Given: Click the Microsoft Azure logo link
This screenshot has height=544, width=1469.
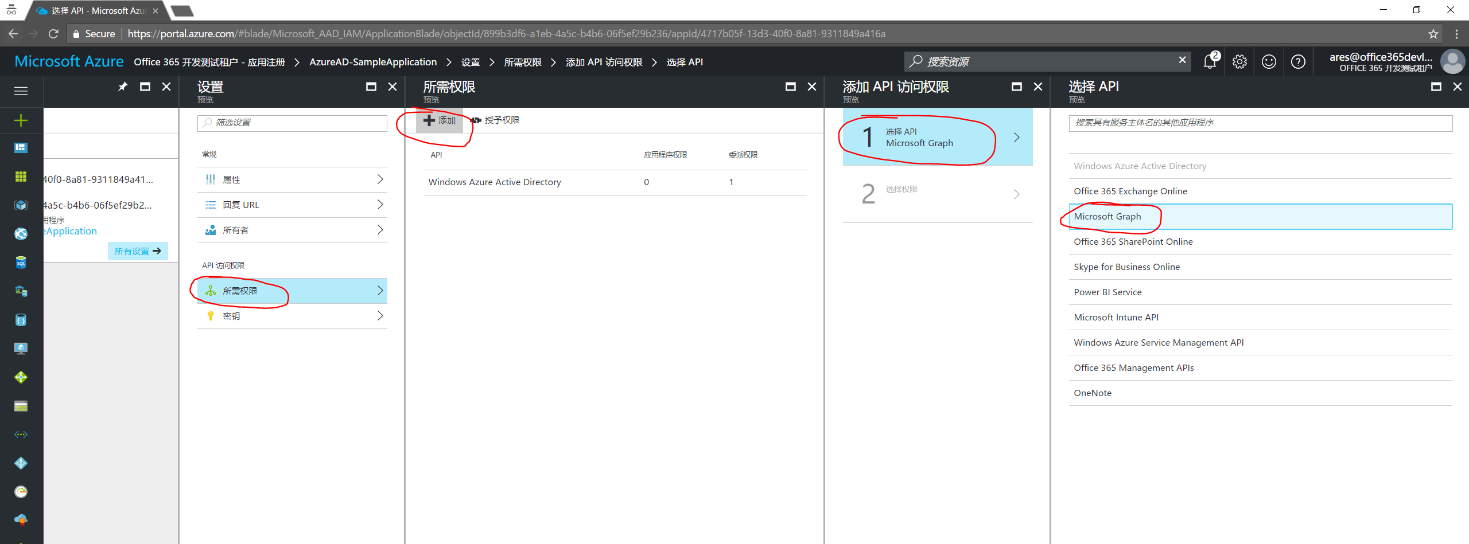Looking at the screenshot, I should (69, 61).
